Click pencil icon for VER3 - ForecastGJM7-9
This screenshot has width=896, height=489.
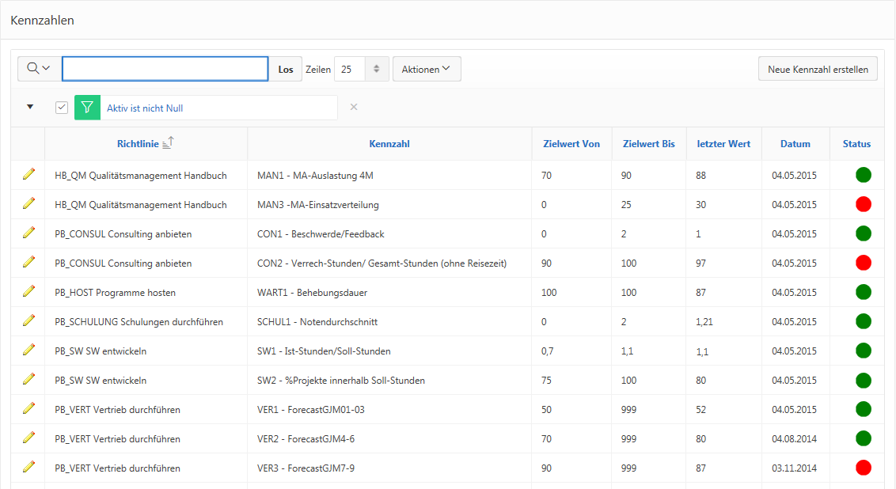(29, 467)
